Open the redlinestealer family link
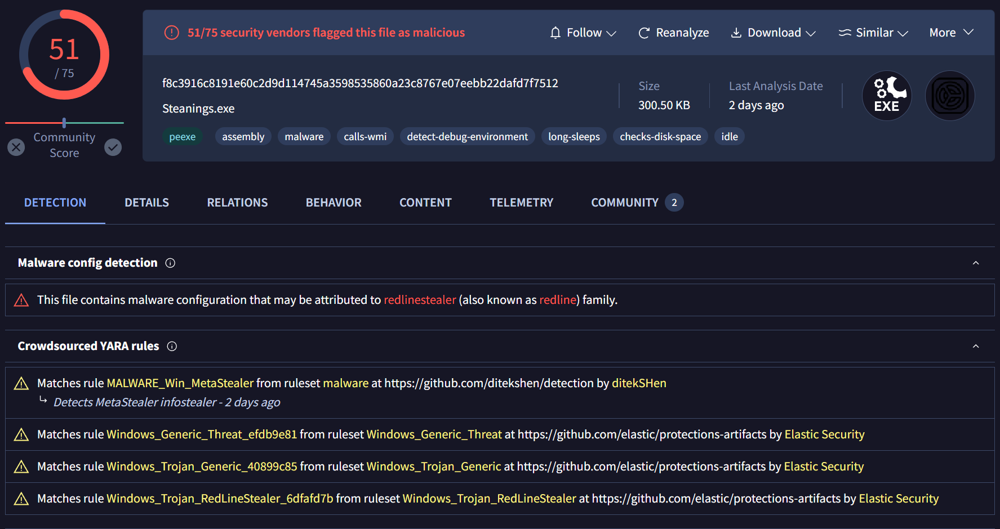This screenshot has width=1000, height=529. [420, 300]
